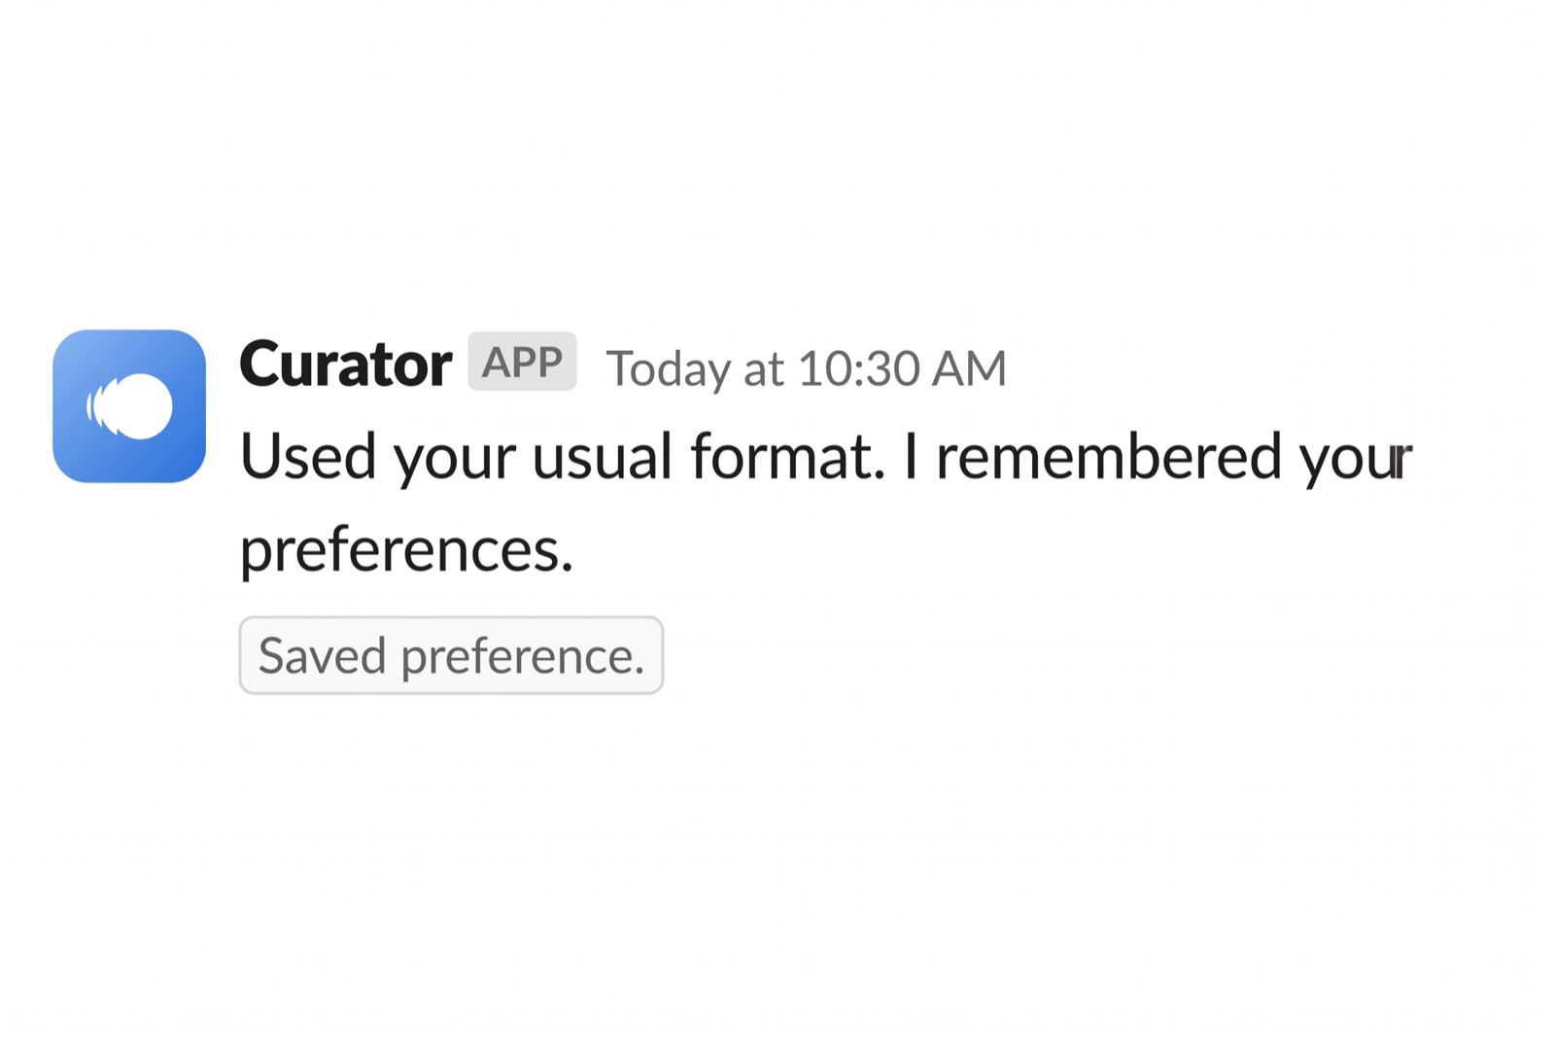Open the Today at 10:30 AM timestamp
Screen dimensions: 1555x1043
pyautogui.click(x=806, y=369)
